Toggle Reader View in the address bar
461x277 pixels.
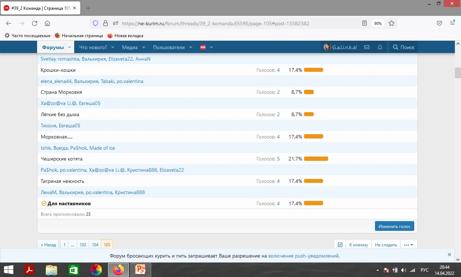(x=364, y=23)
